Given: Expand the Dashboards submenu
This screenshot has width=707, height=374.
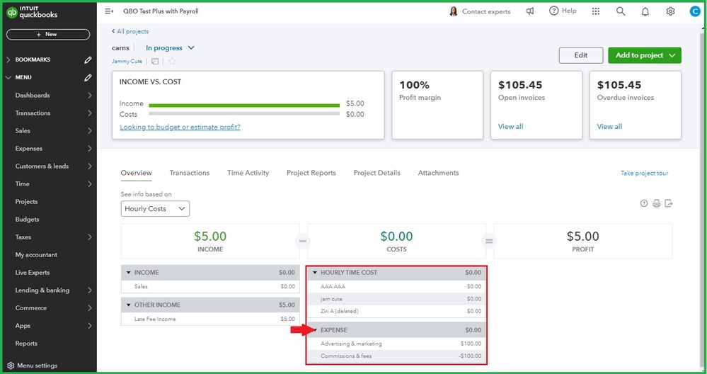Looking at the screenshot, I should pos(90,95).
